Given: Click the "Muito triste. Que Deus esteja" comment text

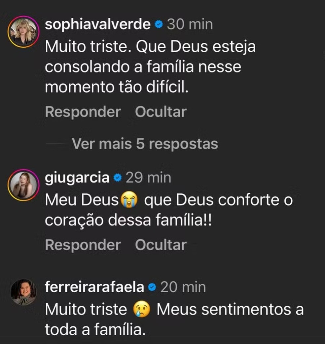Looking at the screenshot, I should point(150,47).
